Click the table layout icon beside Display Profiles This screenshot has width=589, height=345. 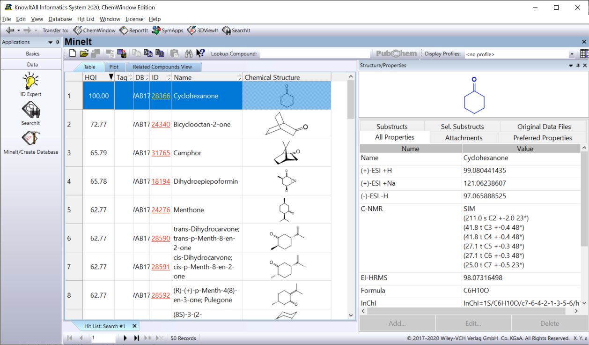point(584,53)
